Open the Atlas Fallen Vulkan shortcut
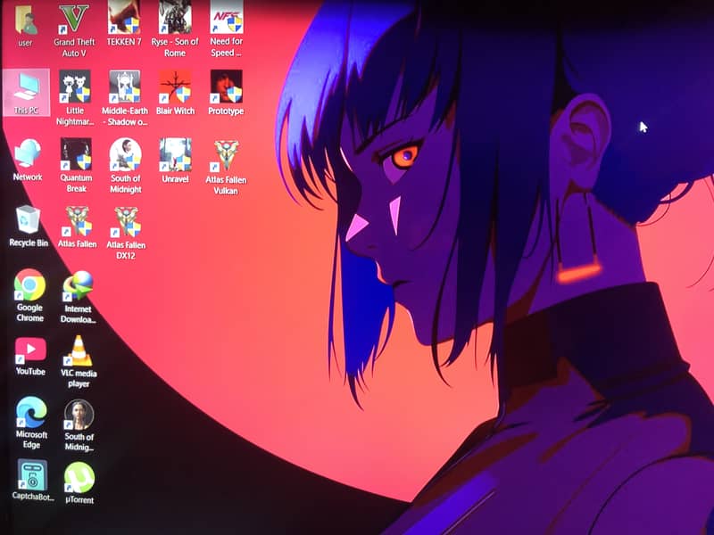The image size is (714, 535). click(226, 155)
